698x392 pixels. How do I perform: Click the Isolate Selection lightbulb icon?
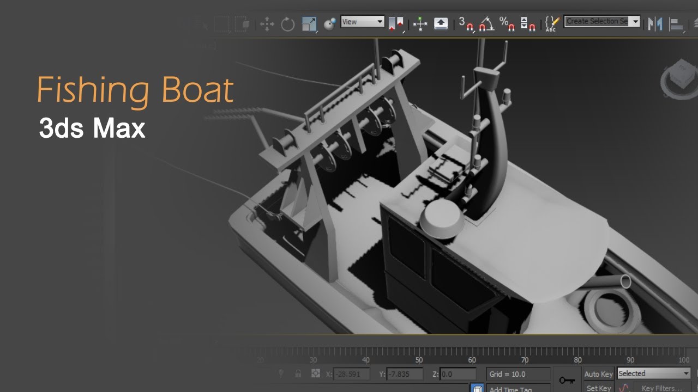point(281,374)
